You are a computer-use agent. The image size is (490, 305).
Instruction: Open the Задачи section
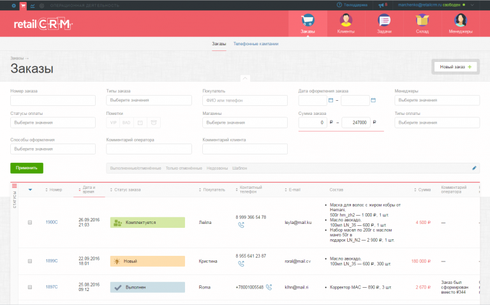tap(384, 24)
